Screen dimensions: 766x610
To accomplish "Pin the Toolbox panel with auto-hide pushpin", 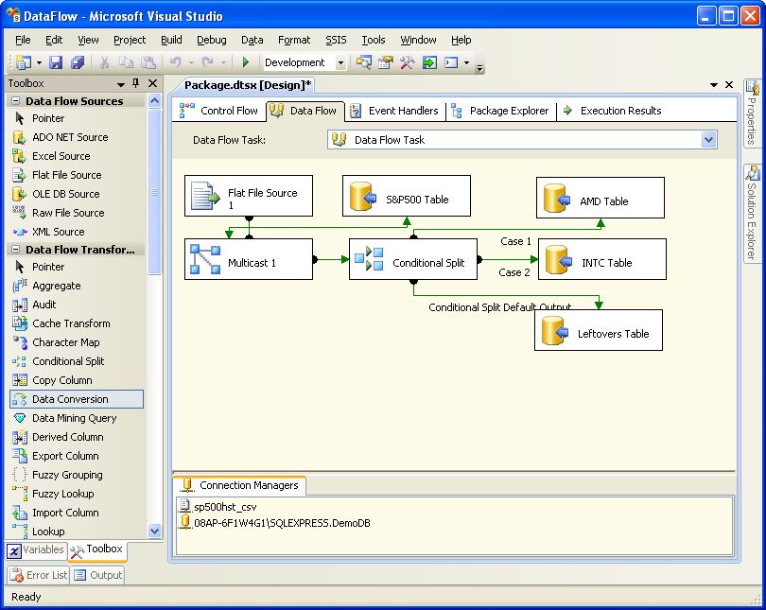I will tap(136, 83).
